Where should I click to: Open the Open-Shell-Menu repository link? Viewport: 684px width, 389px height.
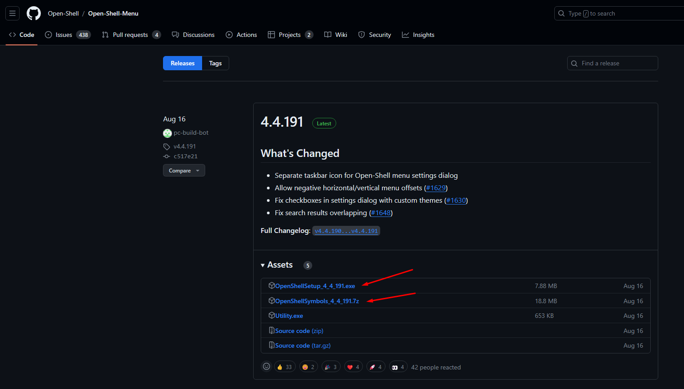[113, 13]
